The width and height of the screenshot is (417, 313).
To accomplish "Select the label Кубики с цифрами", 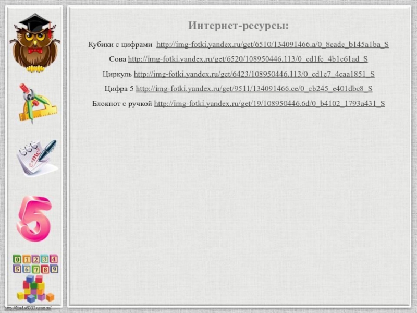I will [x=120, y=44].
